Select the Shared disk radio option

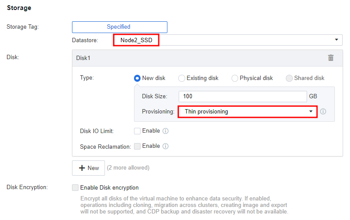(x=289, y=78)
